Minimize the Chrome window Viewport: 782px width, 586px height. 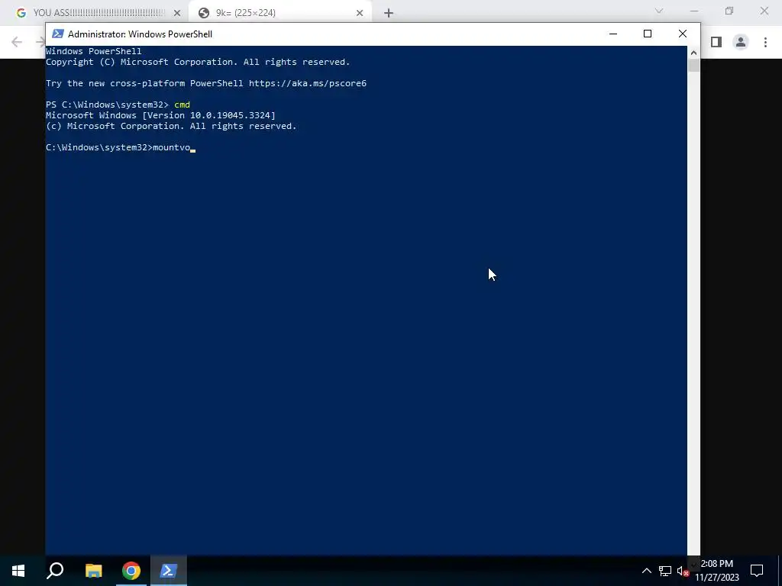tap(693, 11)
